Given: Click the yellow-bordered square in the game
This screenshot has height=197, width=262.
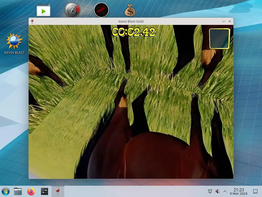Looking at the screenshot, I should coord(220,39).
